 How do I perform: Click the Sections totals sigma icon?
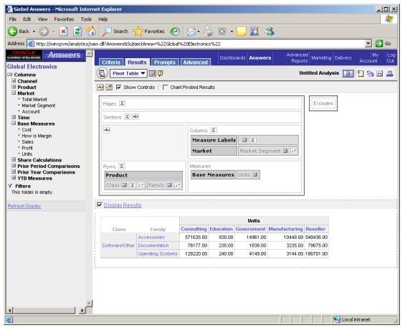point(127,117)
